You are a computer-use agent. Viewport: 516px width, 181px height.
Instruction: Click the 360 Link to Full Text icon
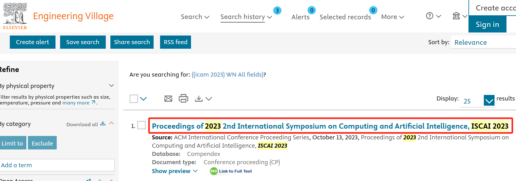click(214, 171)
